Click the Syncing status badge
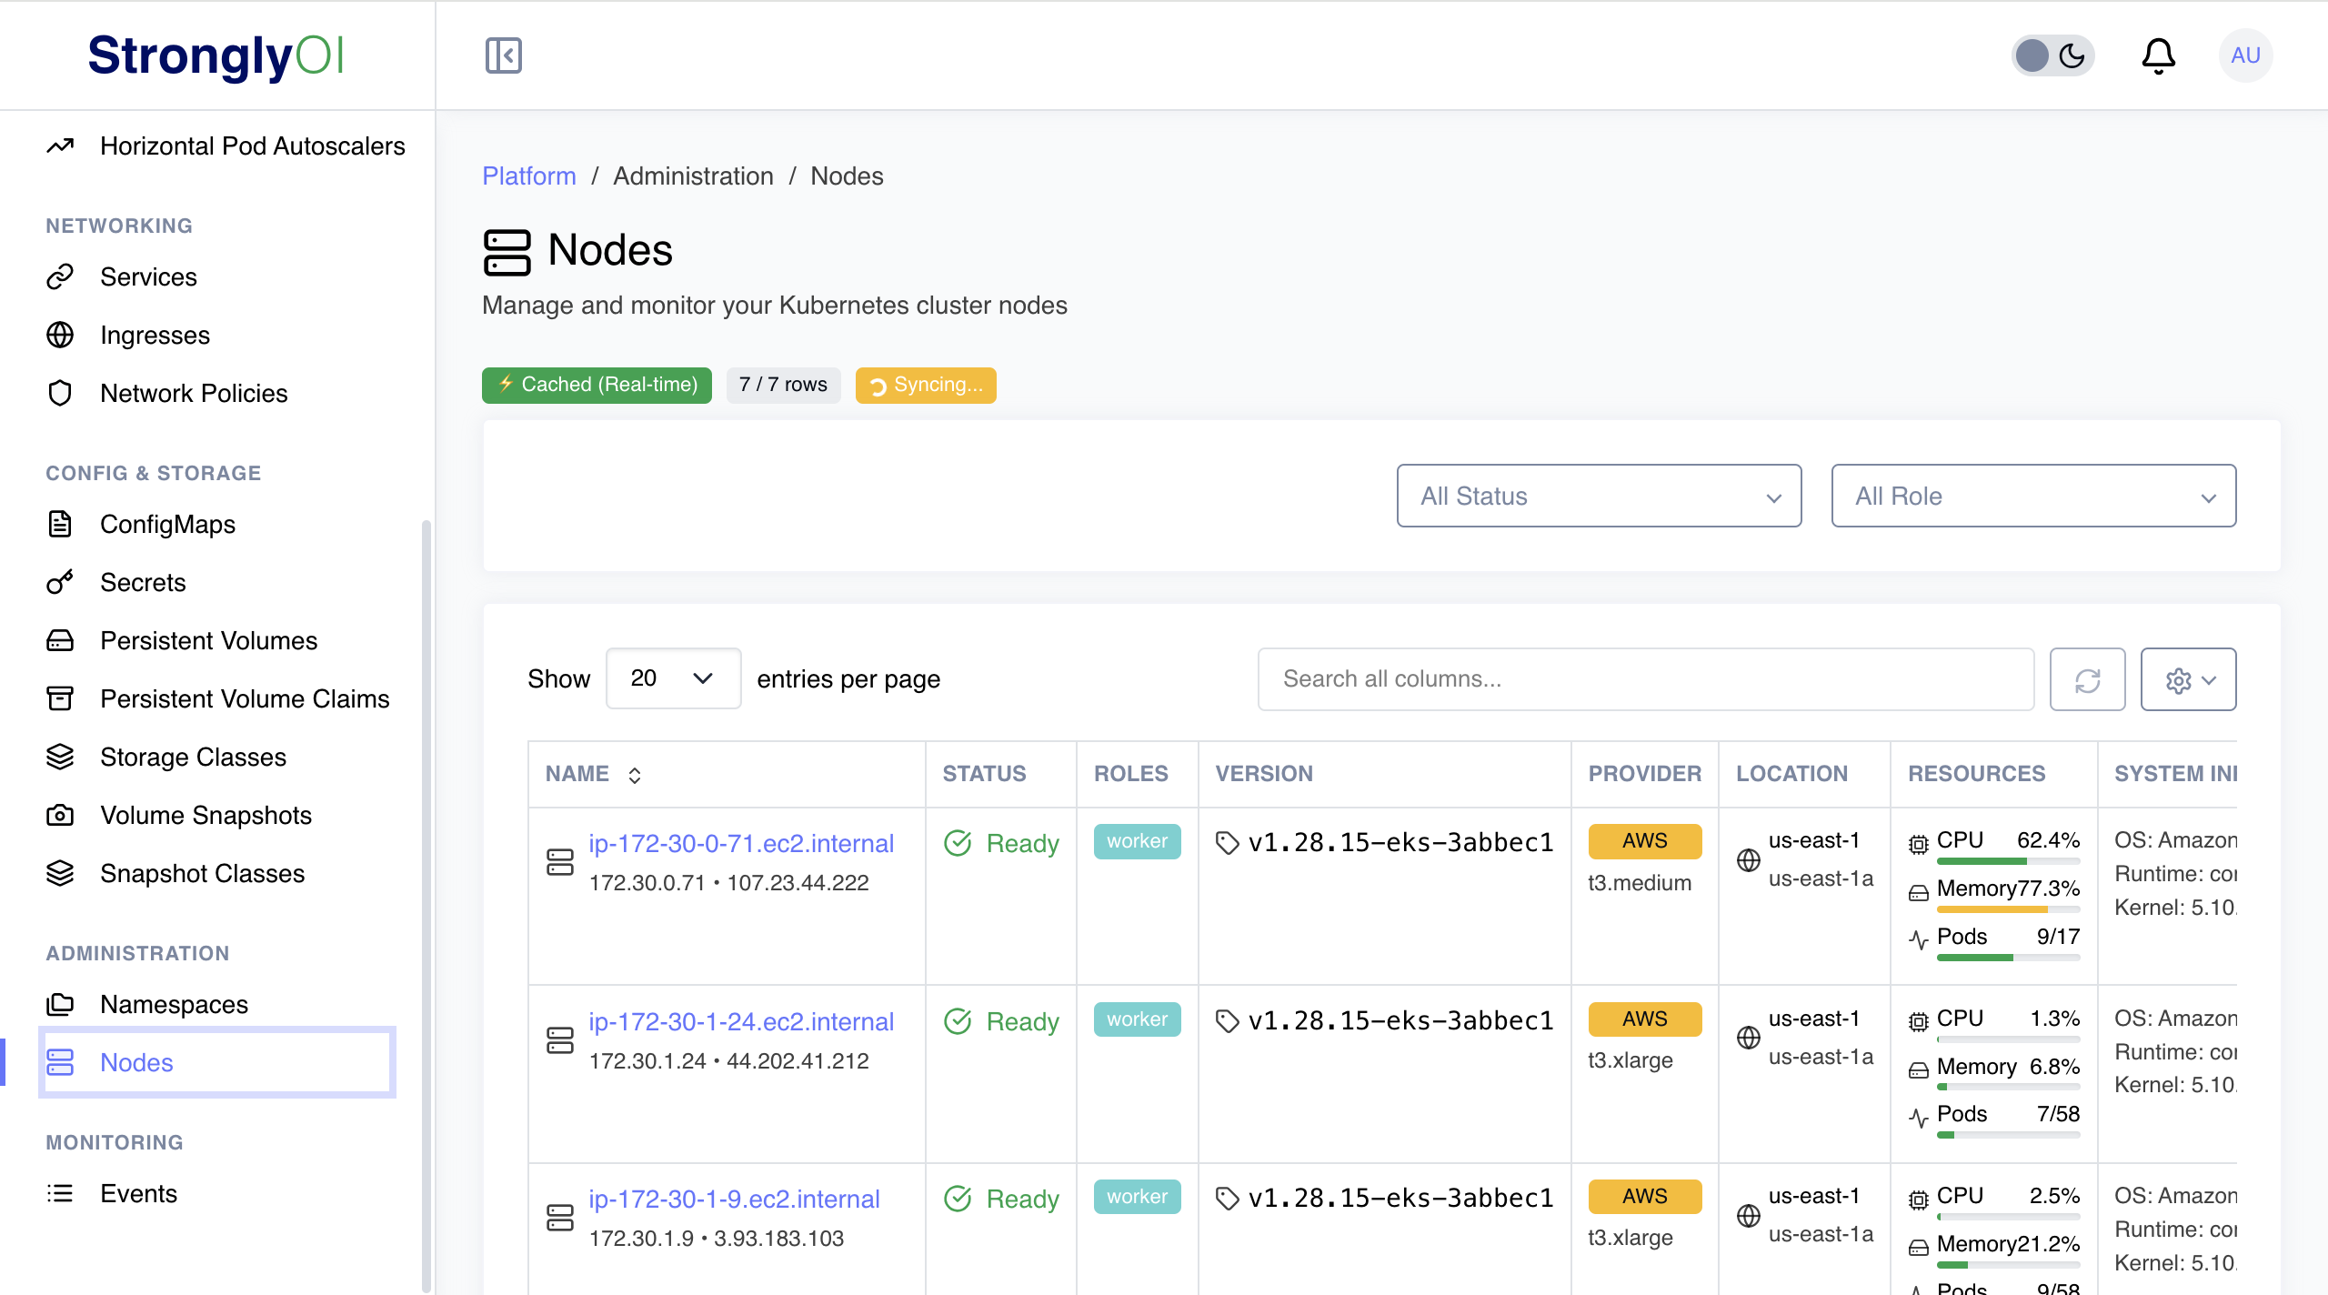Image resolution: width=2328 pixels, height=1295 pixels. pyautogui.click(x=926, y=385)
